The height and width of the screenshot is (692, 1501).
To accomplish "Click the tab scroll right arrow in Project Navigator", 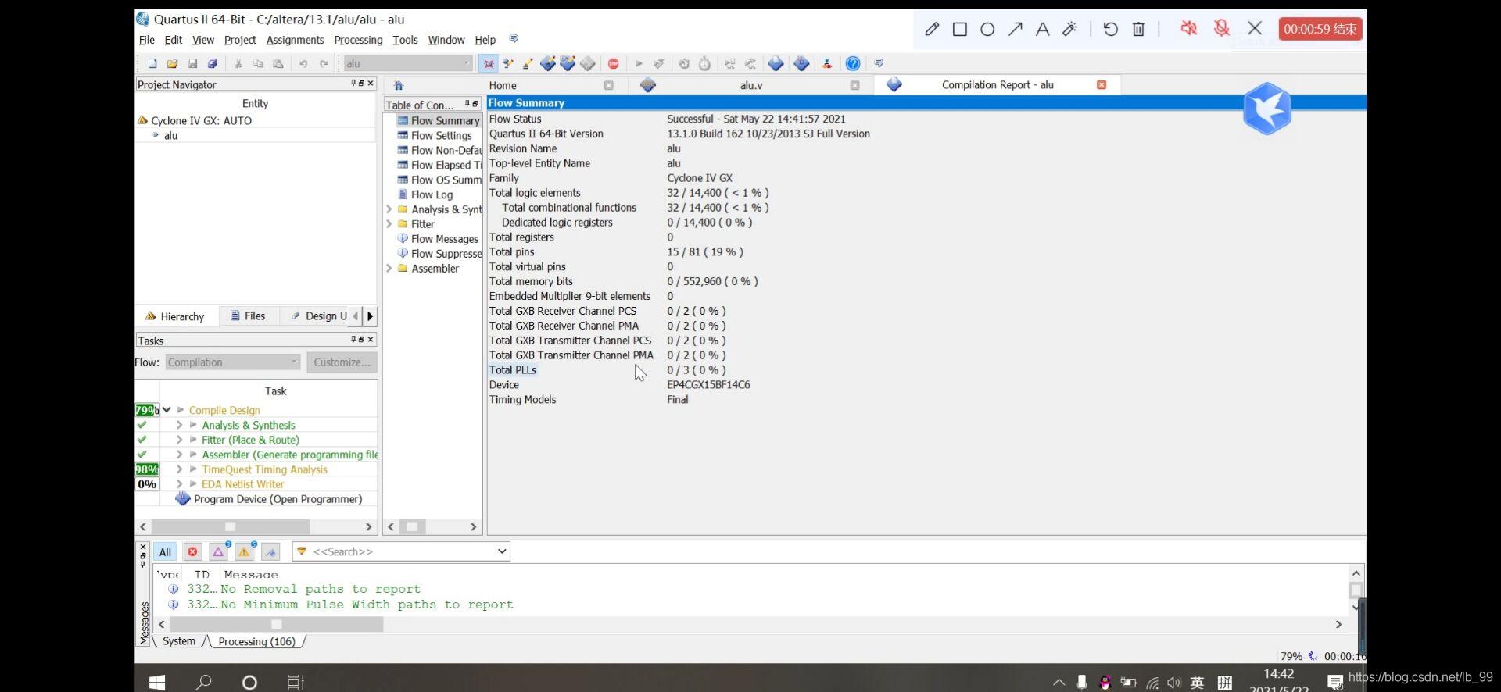I will [370, 316].
